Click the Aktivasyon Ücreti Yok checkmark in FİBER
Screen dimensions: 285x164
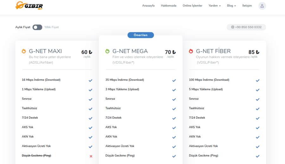click(257, 147)
